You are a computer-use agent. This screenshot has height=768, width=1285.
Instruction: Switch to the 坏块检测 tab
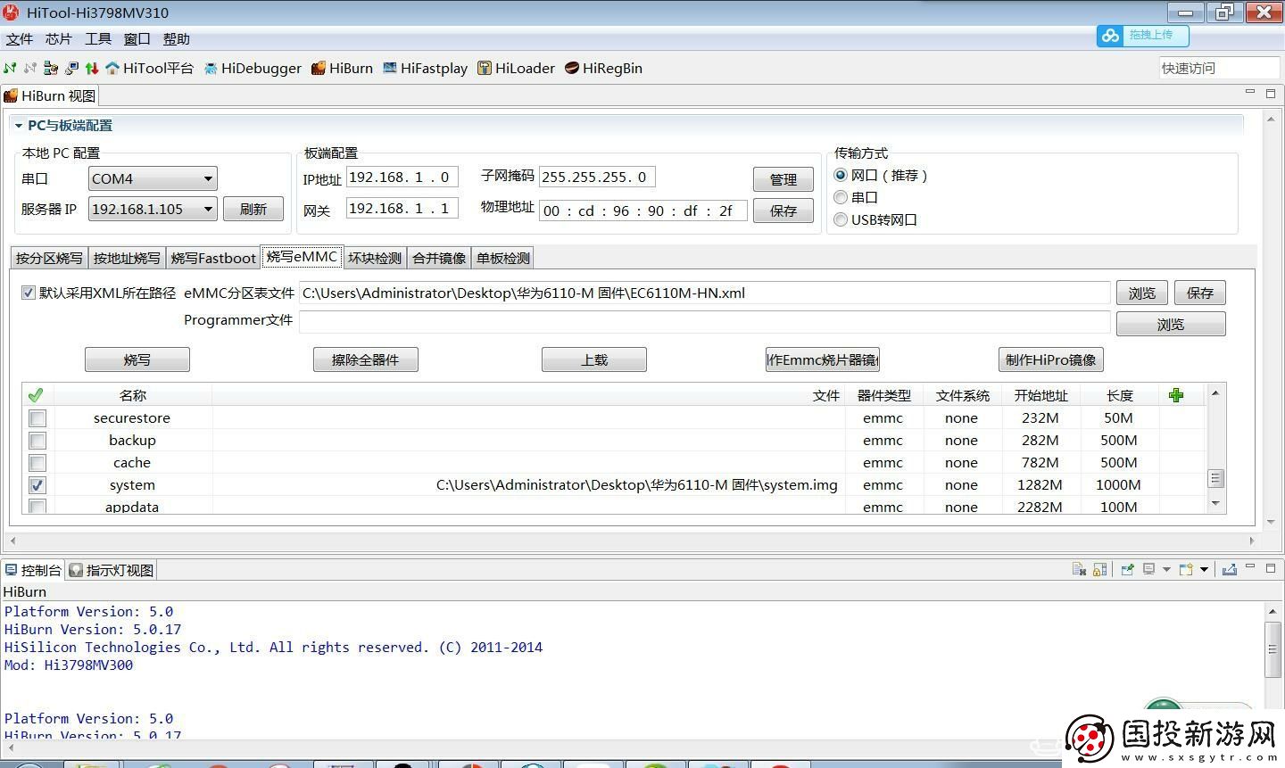tap(375, 258)
